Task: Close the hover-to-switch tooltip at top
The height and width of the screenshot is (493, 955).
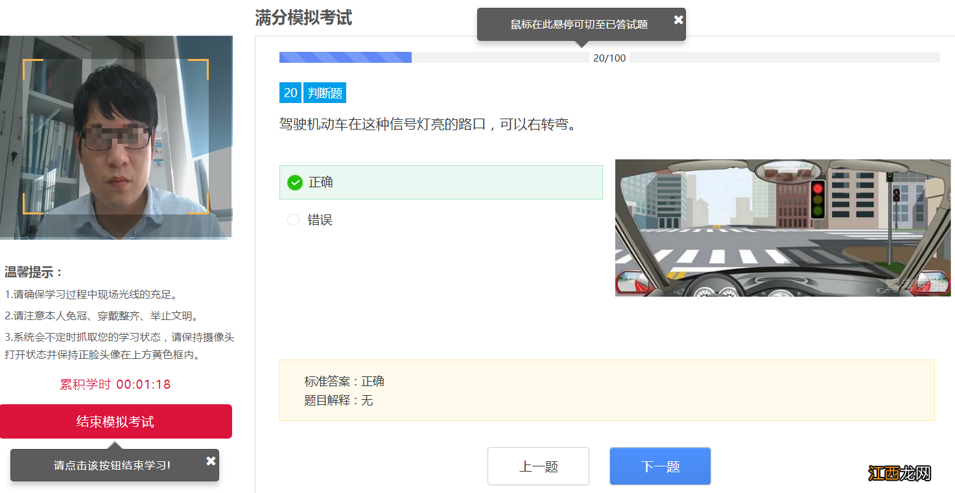Action: tap(678, 19)
